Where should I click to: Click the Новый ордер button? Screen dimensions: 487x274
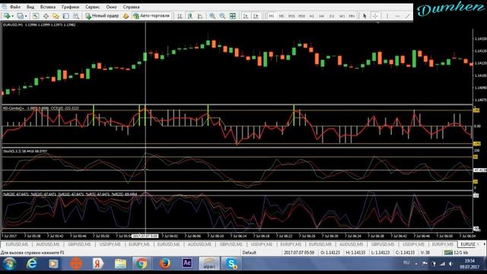coord(103,16)
